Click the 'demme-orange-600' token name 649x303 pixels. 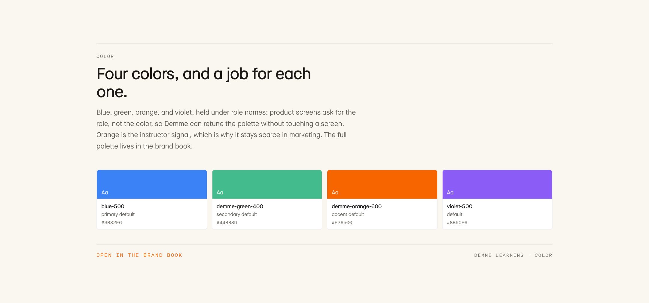(357, 206)
